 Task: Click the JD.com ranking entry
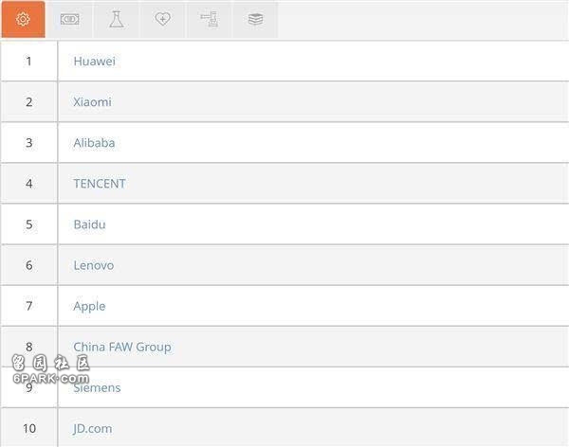tap(92, 428)
